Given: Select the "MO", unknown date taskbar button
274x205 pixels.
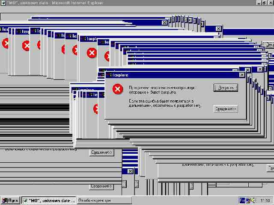Looking at the screenshot, I should (50, 200).
